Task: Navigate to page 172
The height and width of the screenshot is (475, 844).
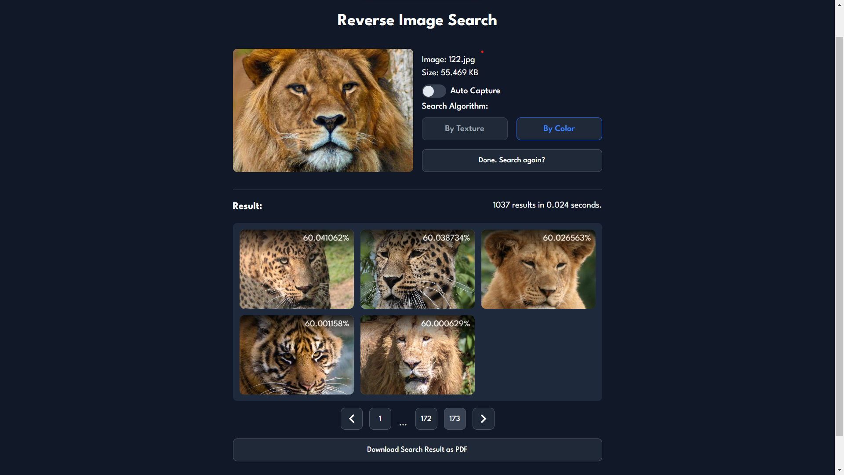Action: pos(426,419)
